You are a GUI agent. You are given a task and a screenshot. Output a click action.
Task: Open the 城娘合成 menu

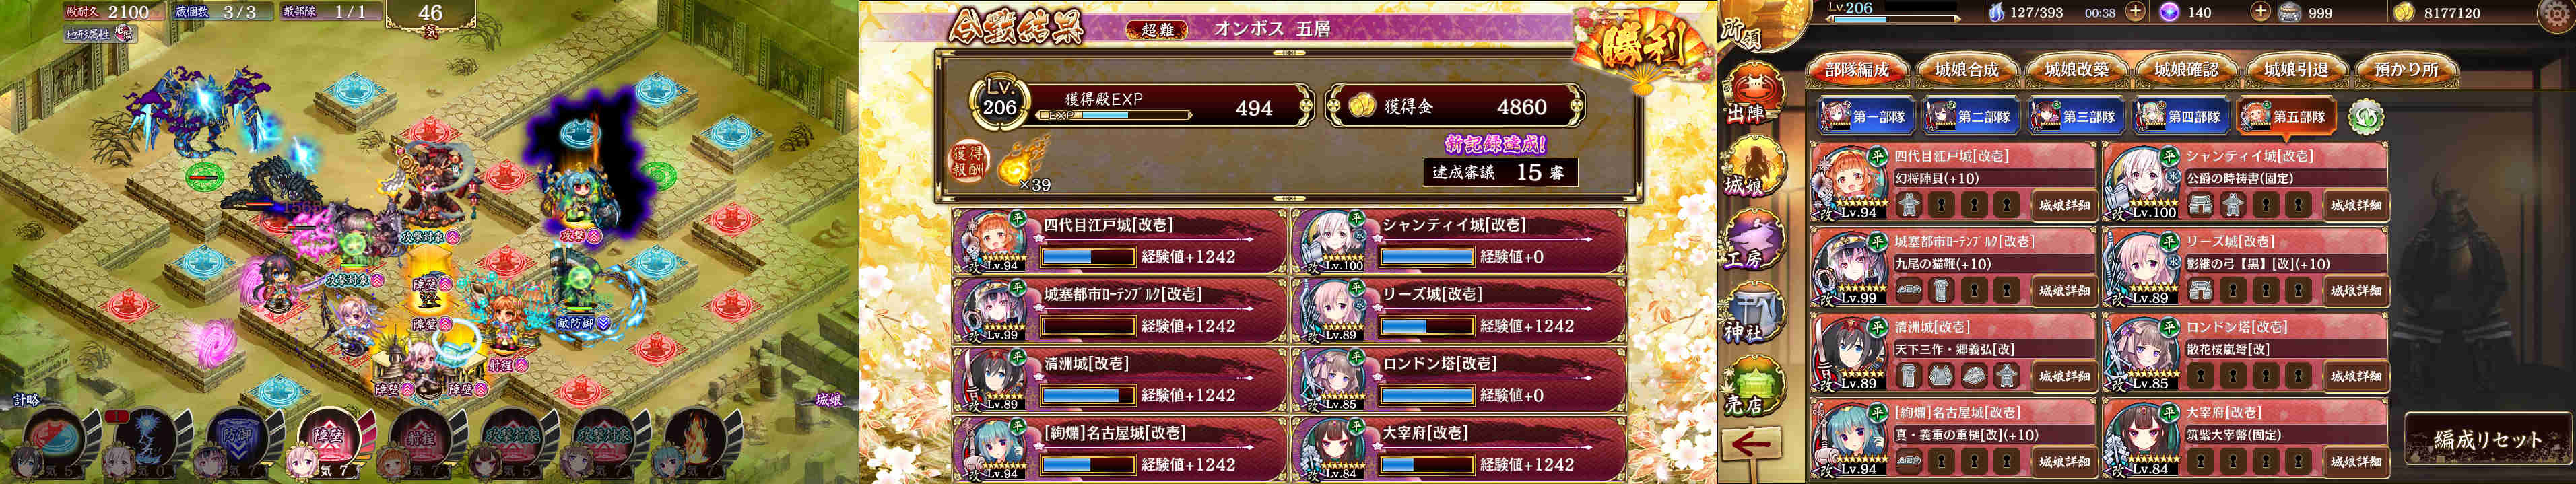1966,70
